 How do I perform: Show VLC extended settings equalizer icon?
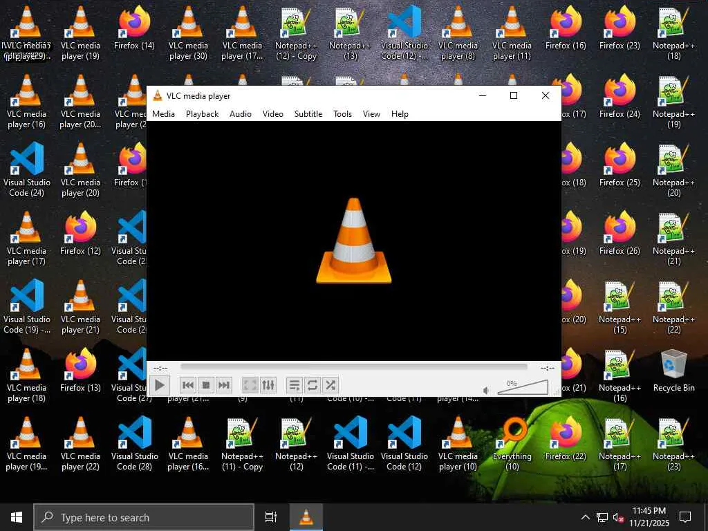[x=268, y=385]
